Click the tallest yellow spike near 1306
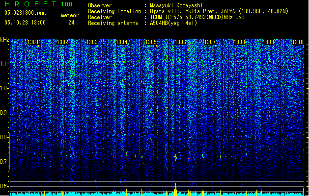The image size is (309, 196). [x=175, y=189]
